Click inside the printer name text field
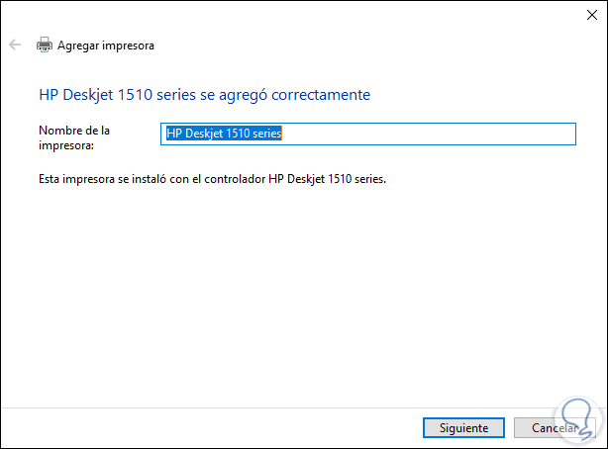This screenshot has width=608, height=449. click(x=366, y=134)
